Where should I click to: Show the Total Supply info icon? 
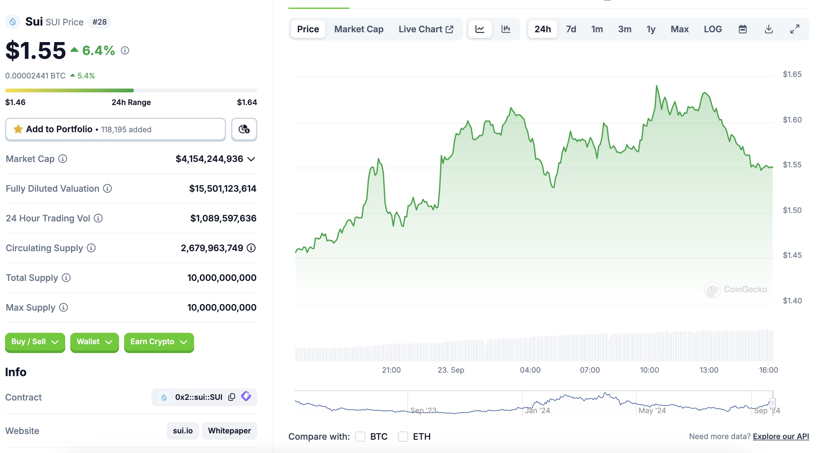point(66,278)
